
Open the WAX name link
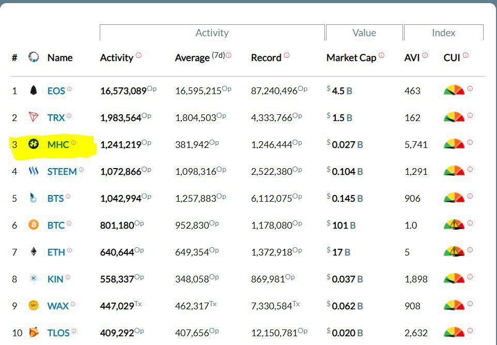tap(58, 306)
